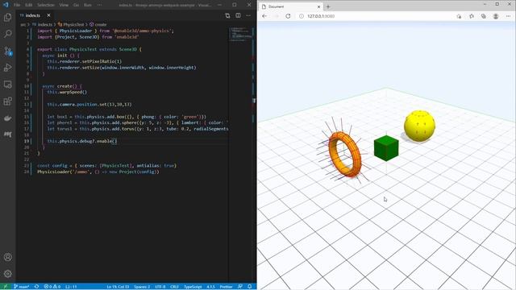
Task: Open the Run and Debug view
Action: [7, 68]
